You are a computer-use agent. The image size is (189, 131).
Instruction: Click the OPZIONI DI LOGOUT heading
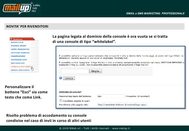click(x=70, y=92)
